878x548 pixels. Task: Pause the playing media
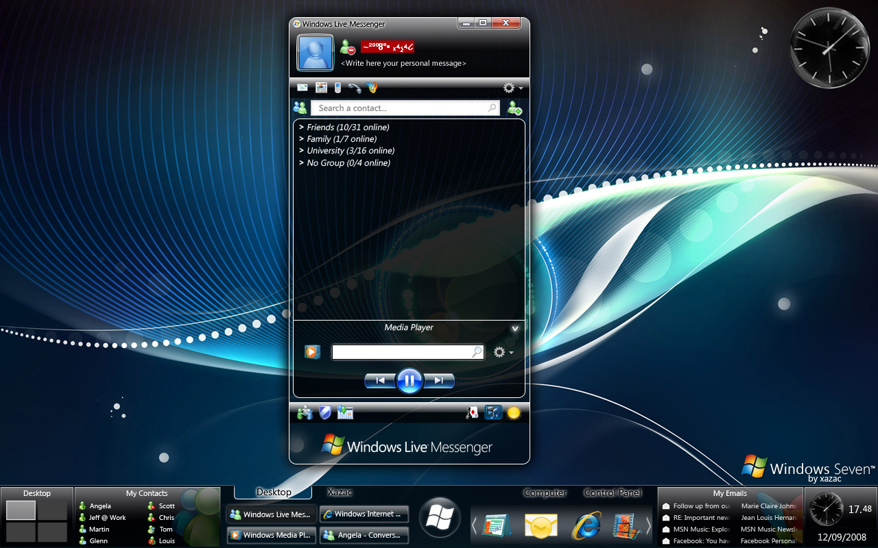click(410, 381)
